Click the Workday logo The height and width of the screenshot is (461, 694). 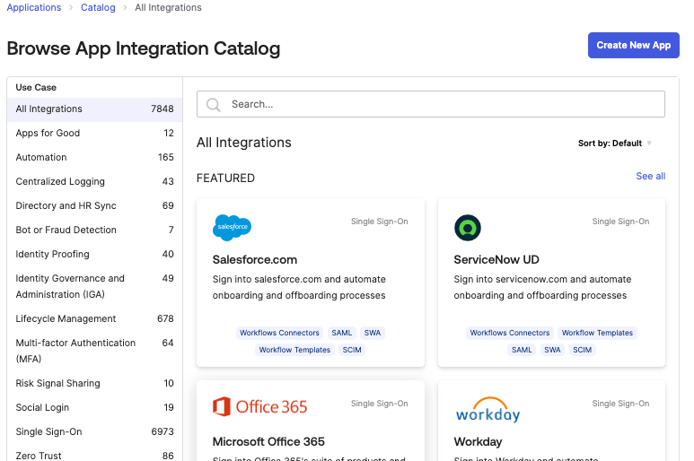point(488,410)
